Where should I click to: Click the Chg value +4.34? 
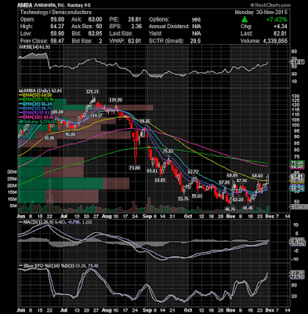[x=281, y=27]
